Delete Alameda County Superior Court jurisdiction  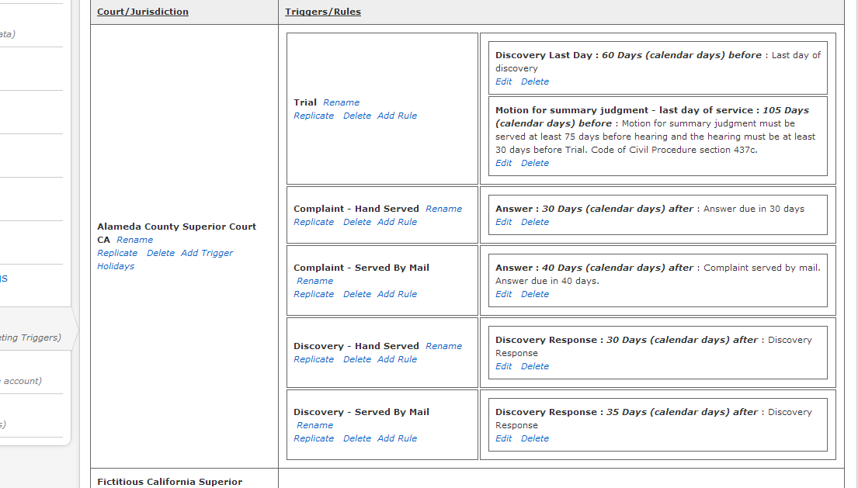pyautogui.click(x=160, y=253)
